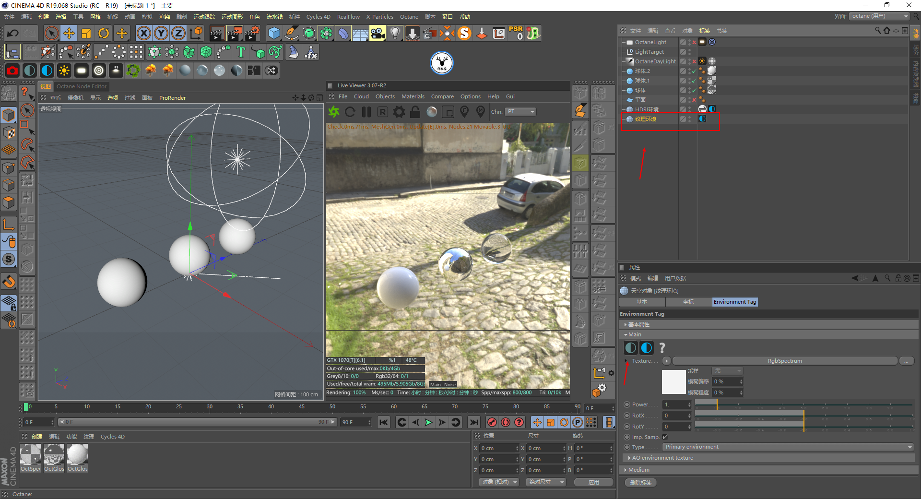Adjust the RotX slider

[804, 416]
